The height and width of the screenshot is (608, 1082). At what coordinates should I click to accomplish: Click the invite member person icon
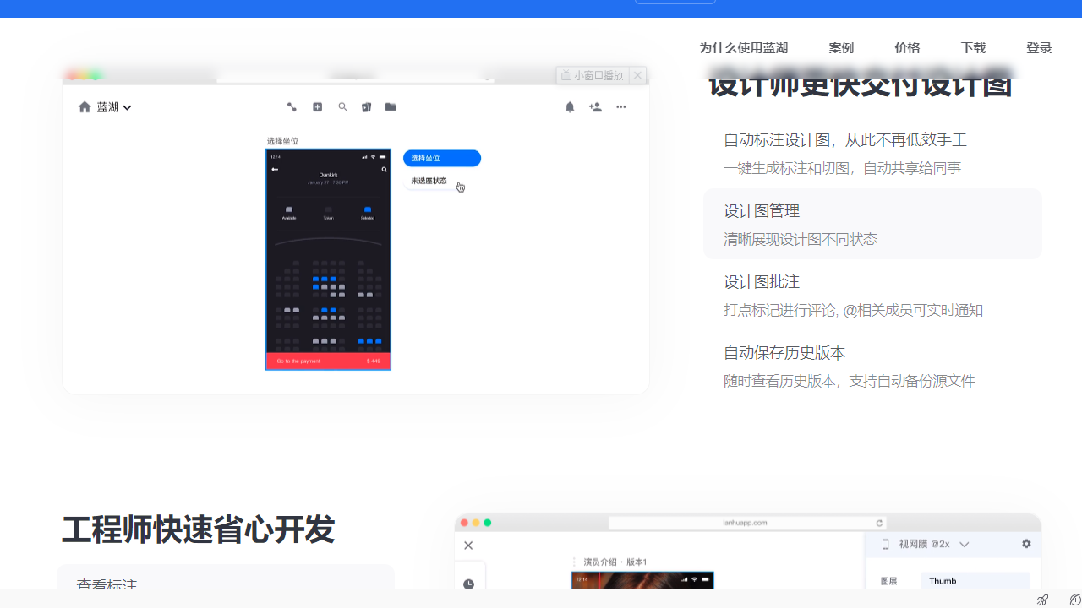(x=595, y=107)
